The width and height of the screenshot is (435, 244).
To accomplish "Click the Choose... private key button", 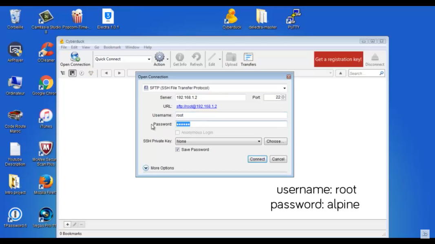I will [275, 142].
